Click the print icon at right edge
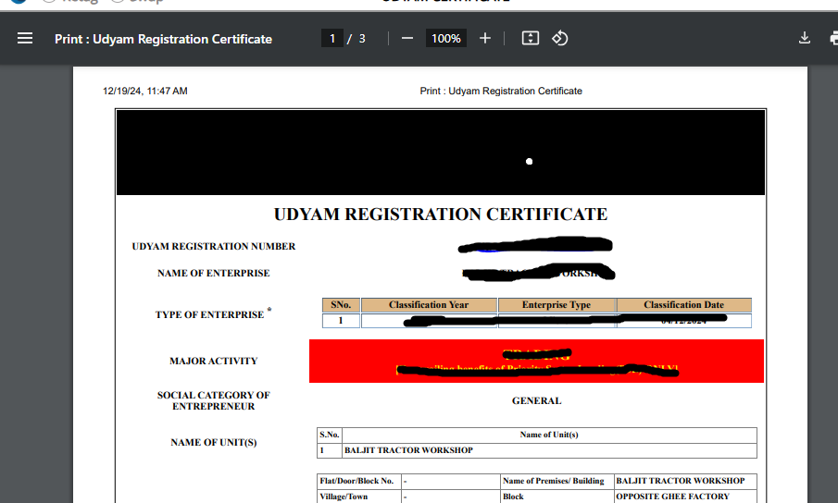This screenshot has height=503, width=838. coord(832,38)
